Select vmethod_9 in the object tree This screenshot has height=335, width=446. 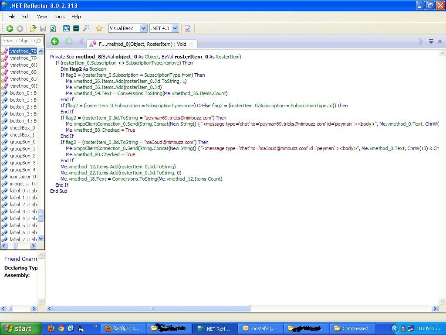tap(24, 86)
